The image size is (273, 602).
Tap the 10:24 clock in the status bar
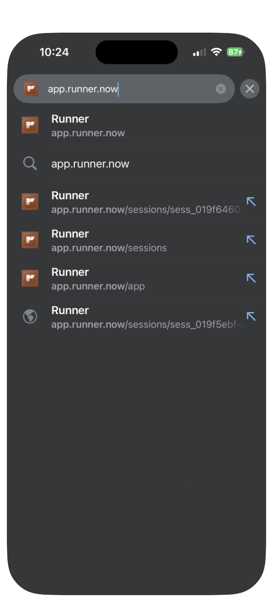point(54,52)
